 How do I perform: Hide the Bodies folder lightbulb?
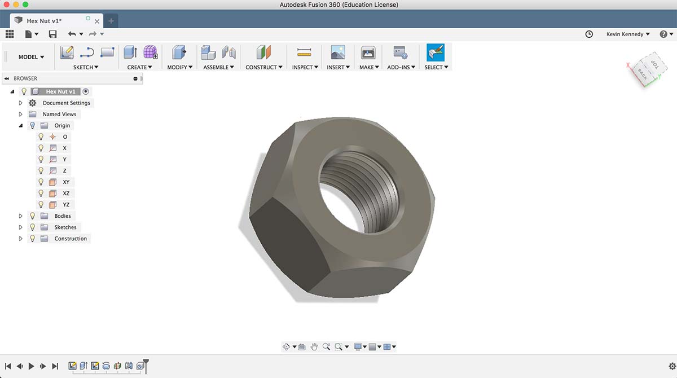32,216
